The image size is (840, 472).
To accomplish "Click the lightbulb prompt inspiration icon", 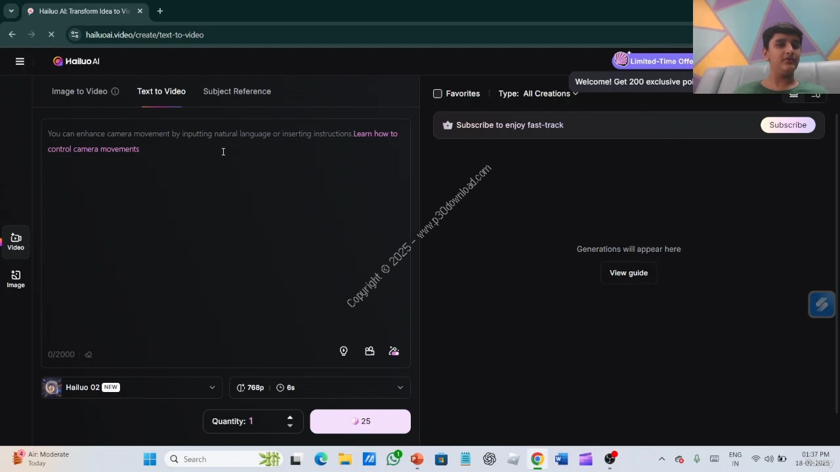I will tap(343, 351).
